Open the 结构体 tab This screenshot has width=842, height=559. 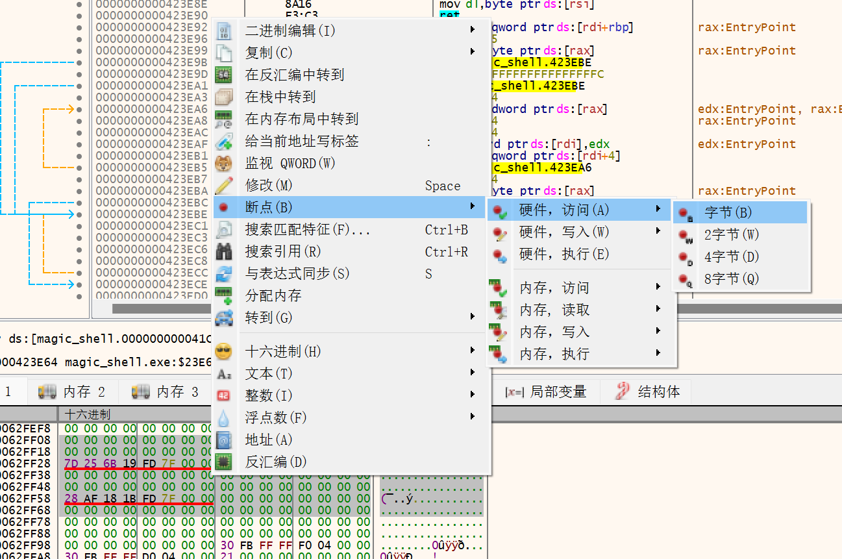pos(647,391)
